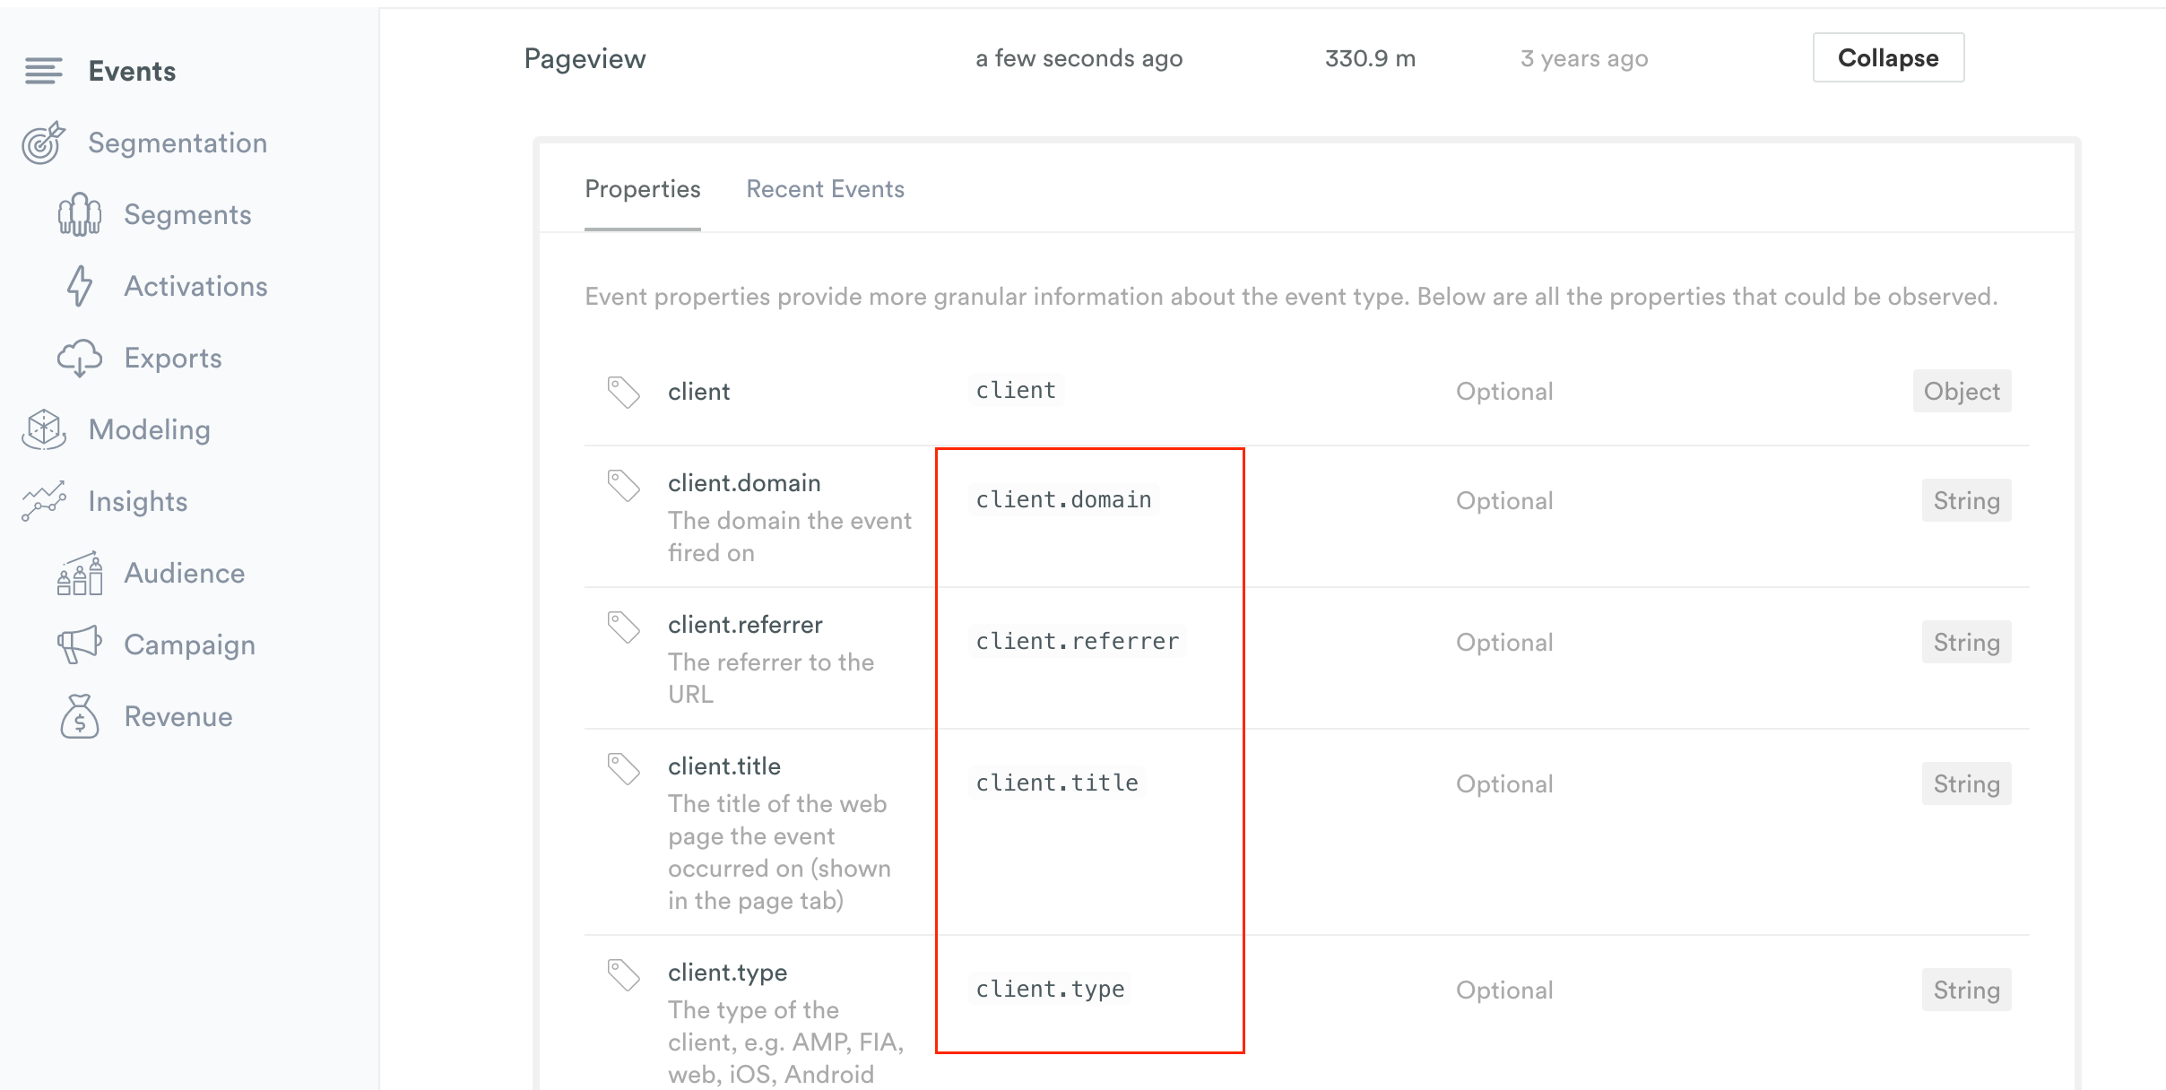Open the Exports page

[173, 358]
